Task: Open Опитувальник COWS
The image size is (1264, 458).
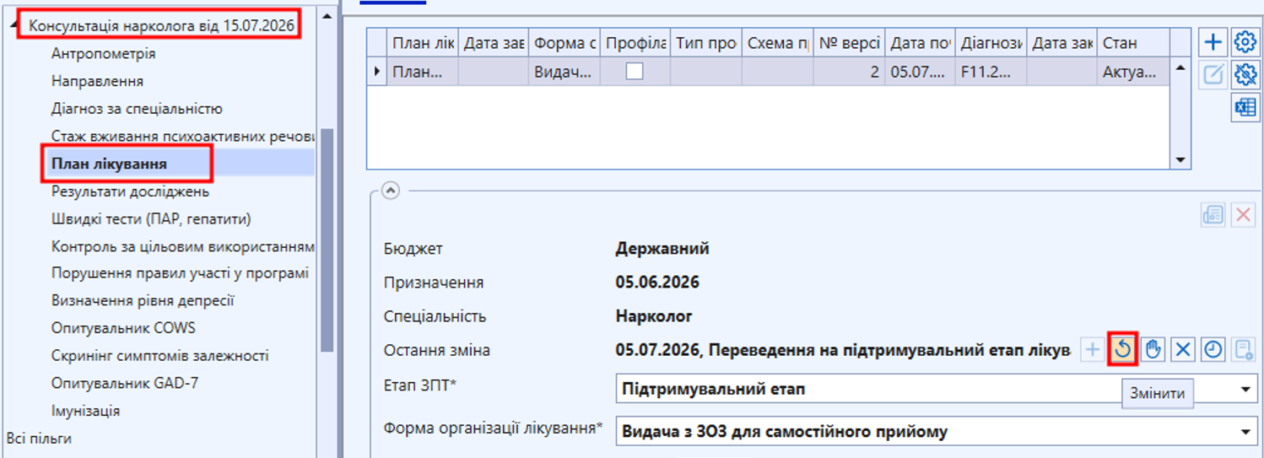Action: click(x=123, y=327)
